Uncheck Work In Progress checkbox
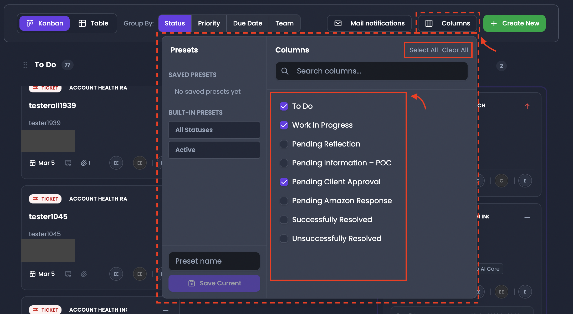 pyautogui.click(x=284, y=125)
